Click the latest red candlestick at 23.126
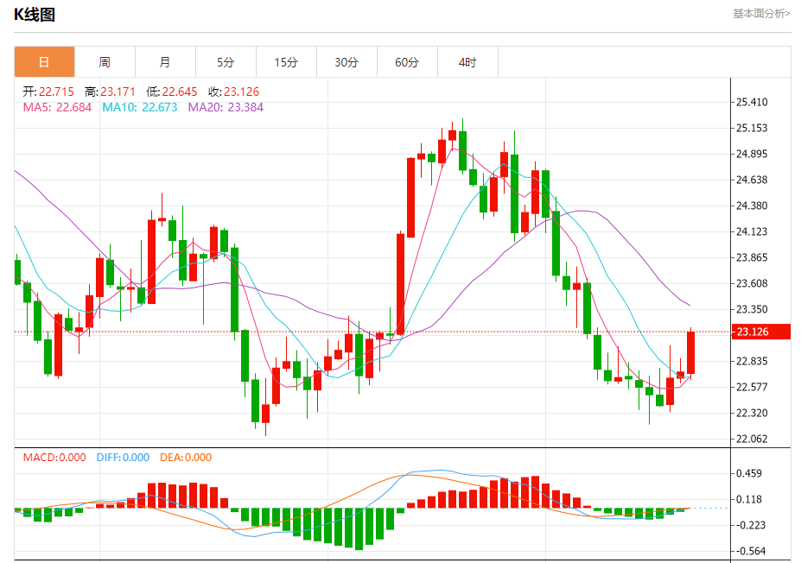This screenshot has width=801, height=563. click(690, 352)
